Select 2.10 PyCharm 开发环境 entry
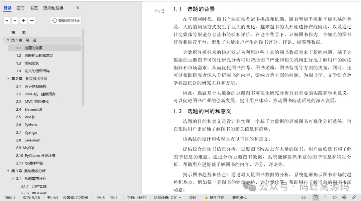Image resolution: width=361 pixels, height=201 pixels. point(36,156)
